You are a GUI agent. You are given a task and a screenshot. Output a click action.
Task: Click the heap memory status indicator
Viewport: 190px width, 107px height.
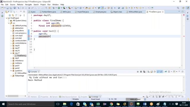[135, 99]
